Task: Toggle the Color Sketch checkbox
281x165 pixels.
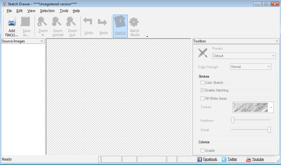Action: coord(202,83)
